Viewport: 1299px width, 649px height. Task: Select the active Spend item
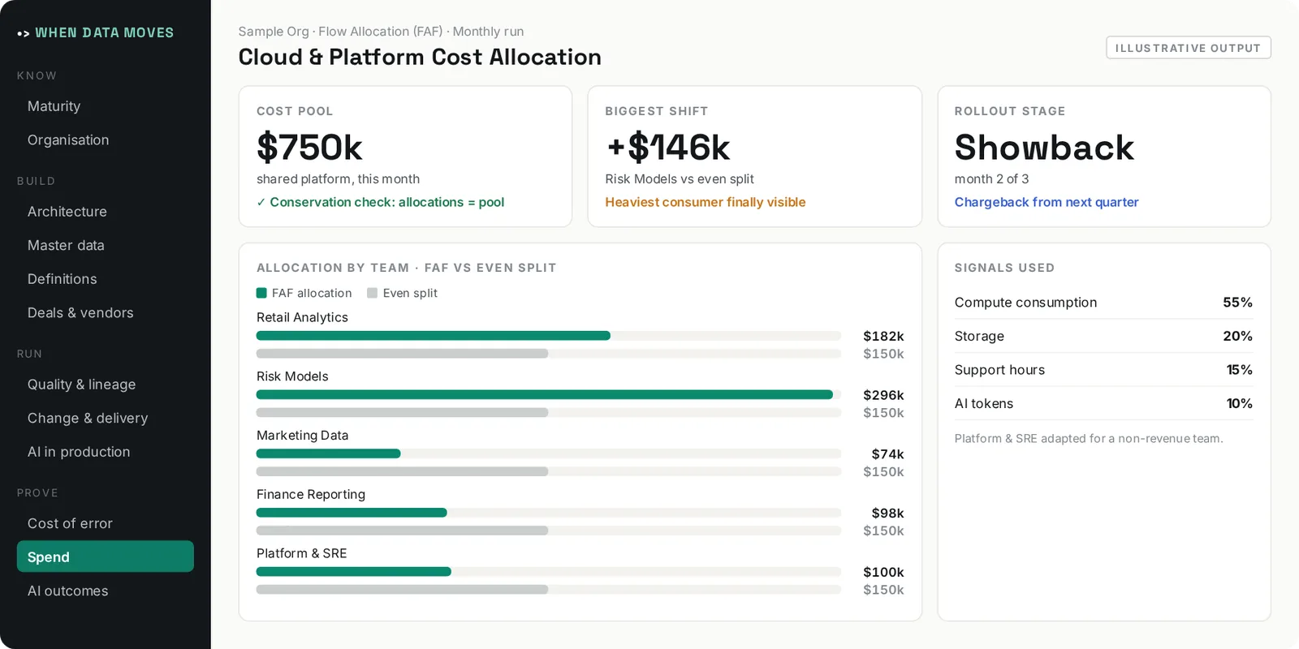click(106, 557)
